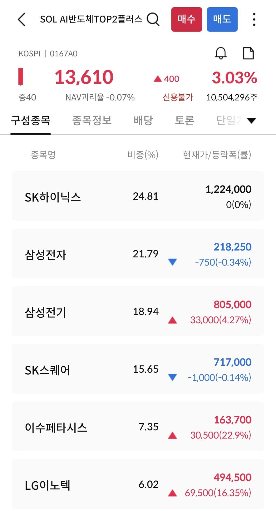The width and height of the screenshot is (276, 511).
Task: Tap the red candlestick chart icon
Action: (x=20, y=77)
